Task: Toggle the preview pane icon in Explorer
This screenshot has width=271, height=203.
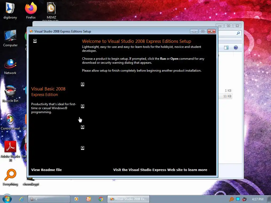Action: tap(226, 48)
